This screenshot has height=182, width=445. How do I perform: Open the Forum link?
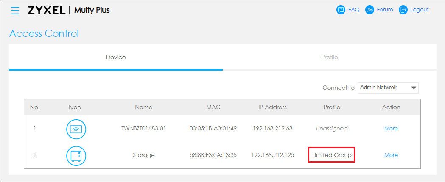[x=385, y=10]
